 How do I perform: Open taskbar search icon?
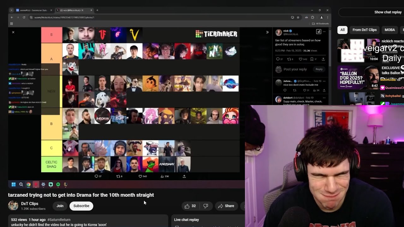pyautogui.click(x=21, y=184)
